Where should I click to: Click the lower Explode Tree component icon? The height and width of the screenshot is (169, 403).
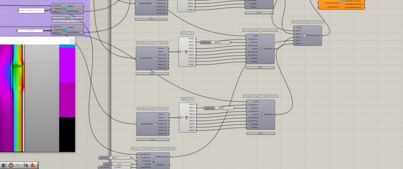point(186,117)
